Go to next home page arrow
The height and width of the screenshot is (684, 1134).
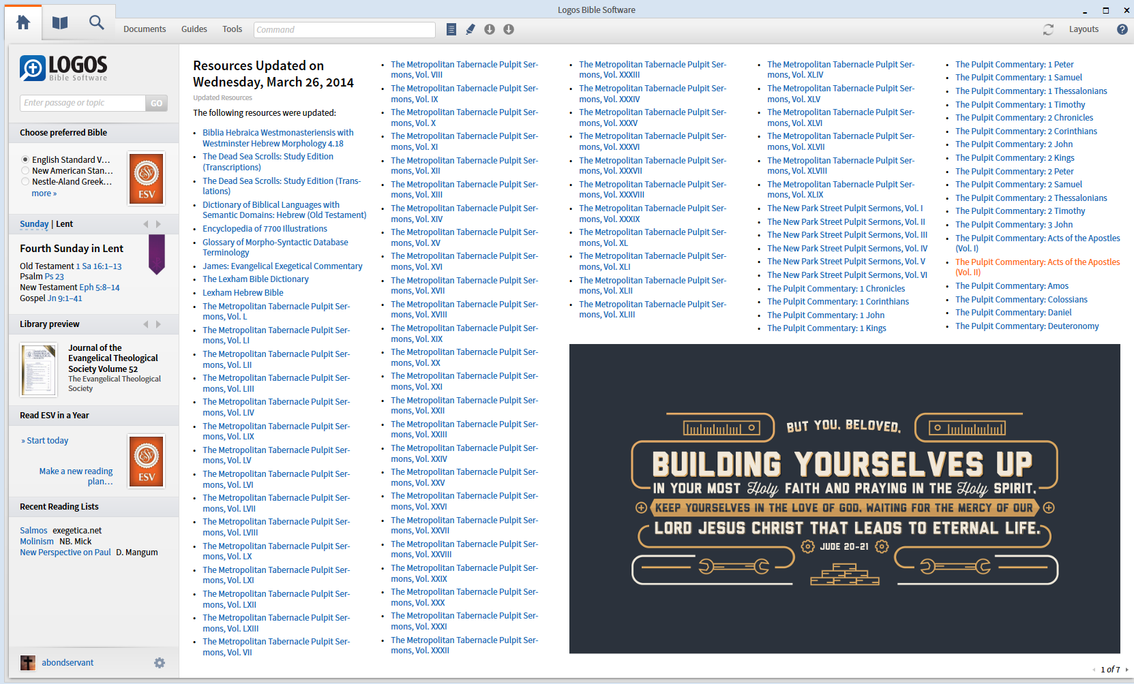(x=1126, y=670)
